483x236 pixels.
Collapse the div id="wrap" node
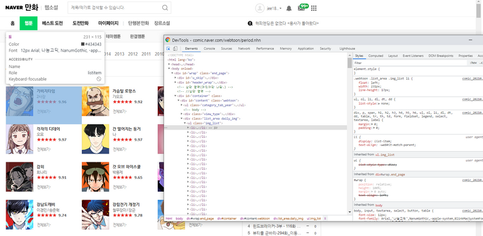coord(172,74)
